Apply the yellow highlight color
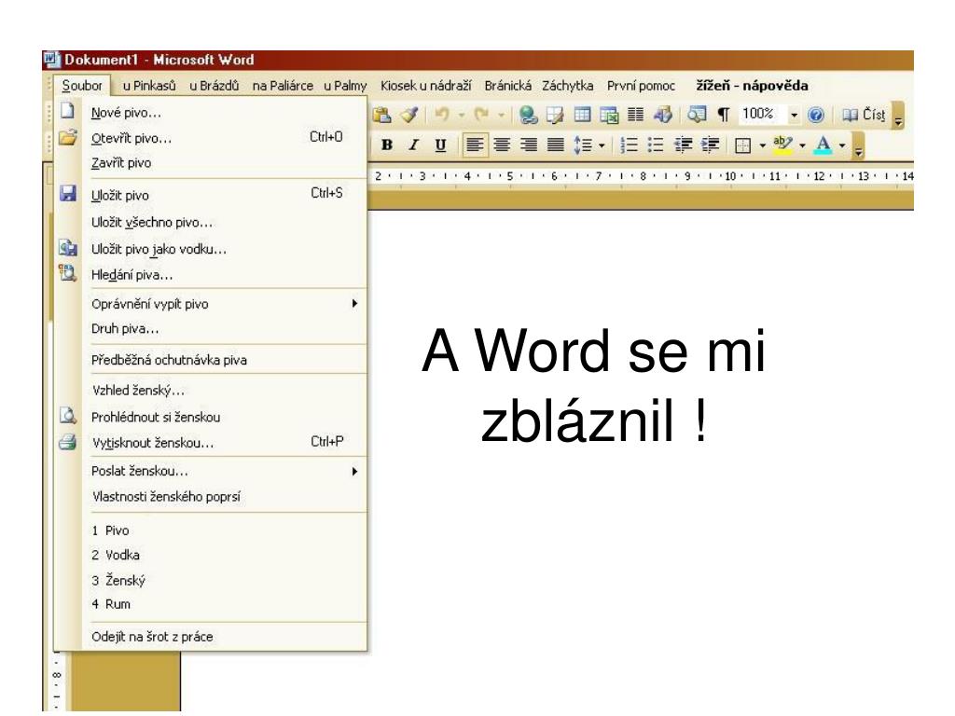The height and width of the screenshot is (716, 955). point(782,145)
